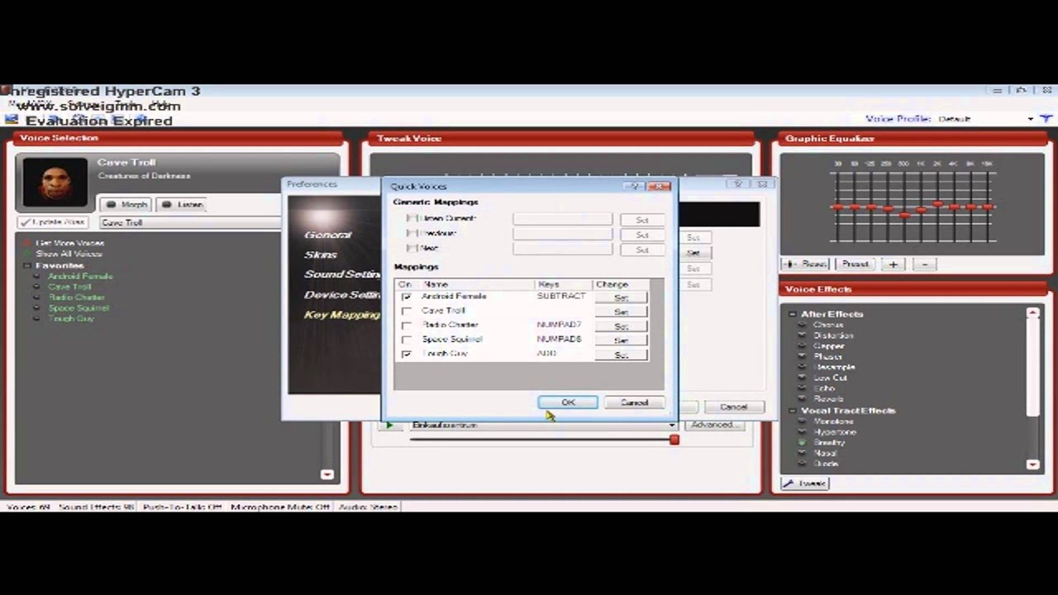Collapse the After Effects group

tap(792, 314)
